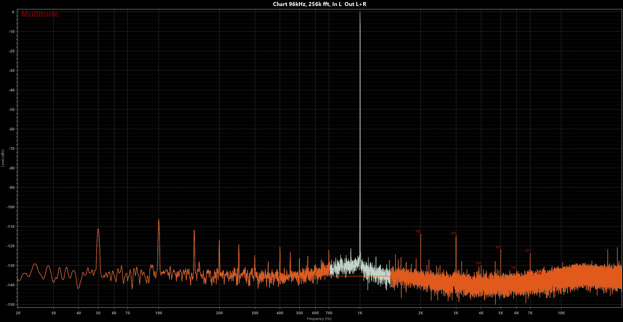Screen dimensions: 623x322
Task: Click the 100 Hz hum harmonic peak
Action: pyautogui.click(x=159, y=245)
